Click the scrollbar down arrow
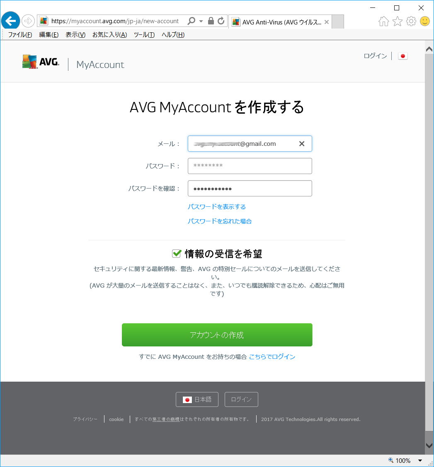 429,445
